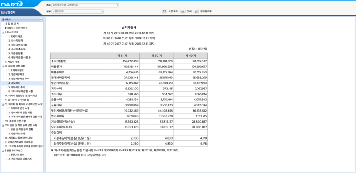The height and width of the screenshot is (173, 356).
Task: Open the 본문 document version dropdown
Action: (85, 5)
